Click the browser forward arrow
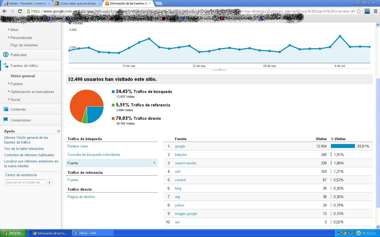Image resolution: width=380 pixels, height=237 pixels. pyautogui.click(x=12, y=11)
